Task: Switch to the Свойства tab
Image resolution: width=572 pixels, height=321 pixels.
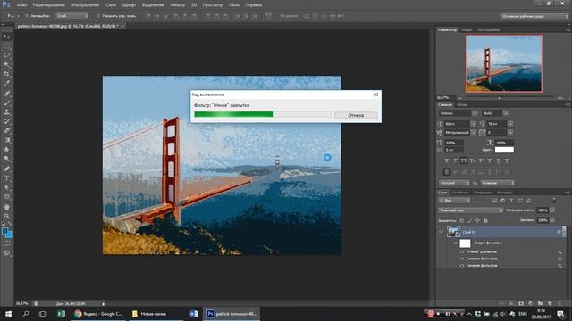Action: pos(461,193)
